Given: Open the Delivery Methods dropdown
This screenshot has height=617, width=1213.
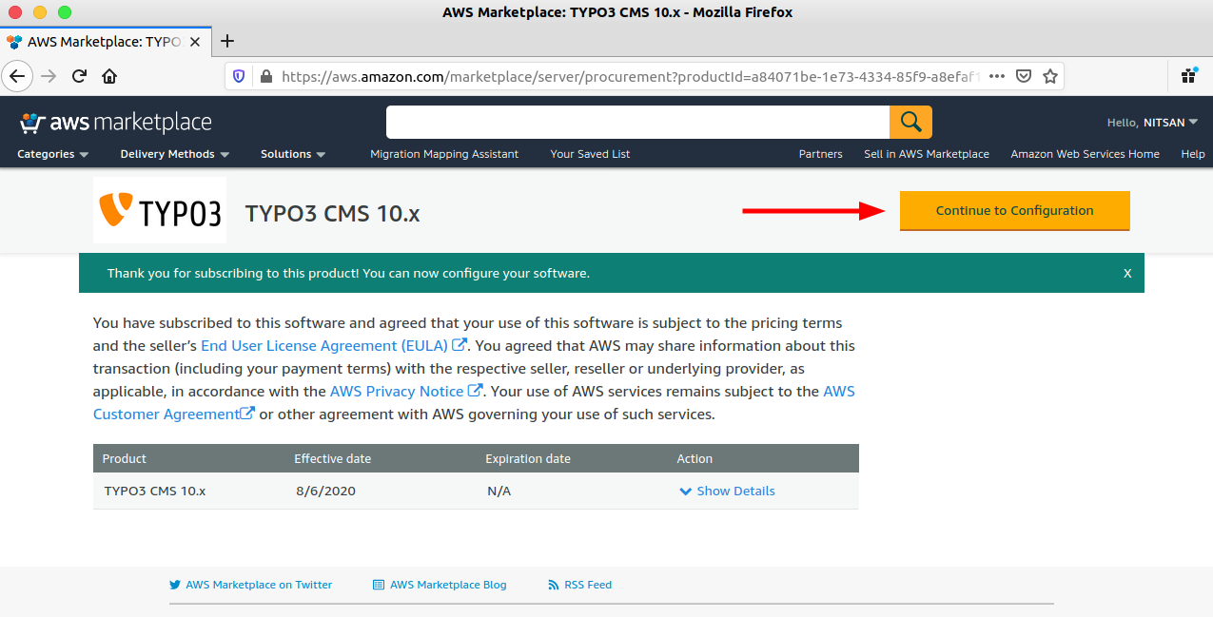Looking at the screenshot, I should pyautogui.click(x=174, y=154).
